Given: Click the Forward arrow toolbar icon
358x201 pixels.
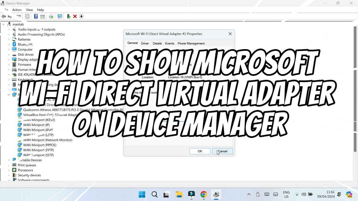Looking at the screenshot, I should click(x=10, y=16).
